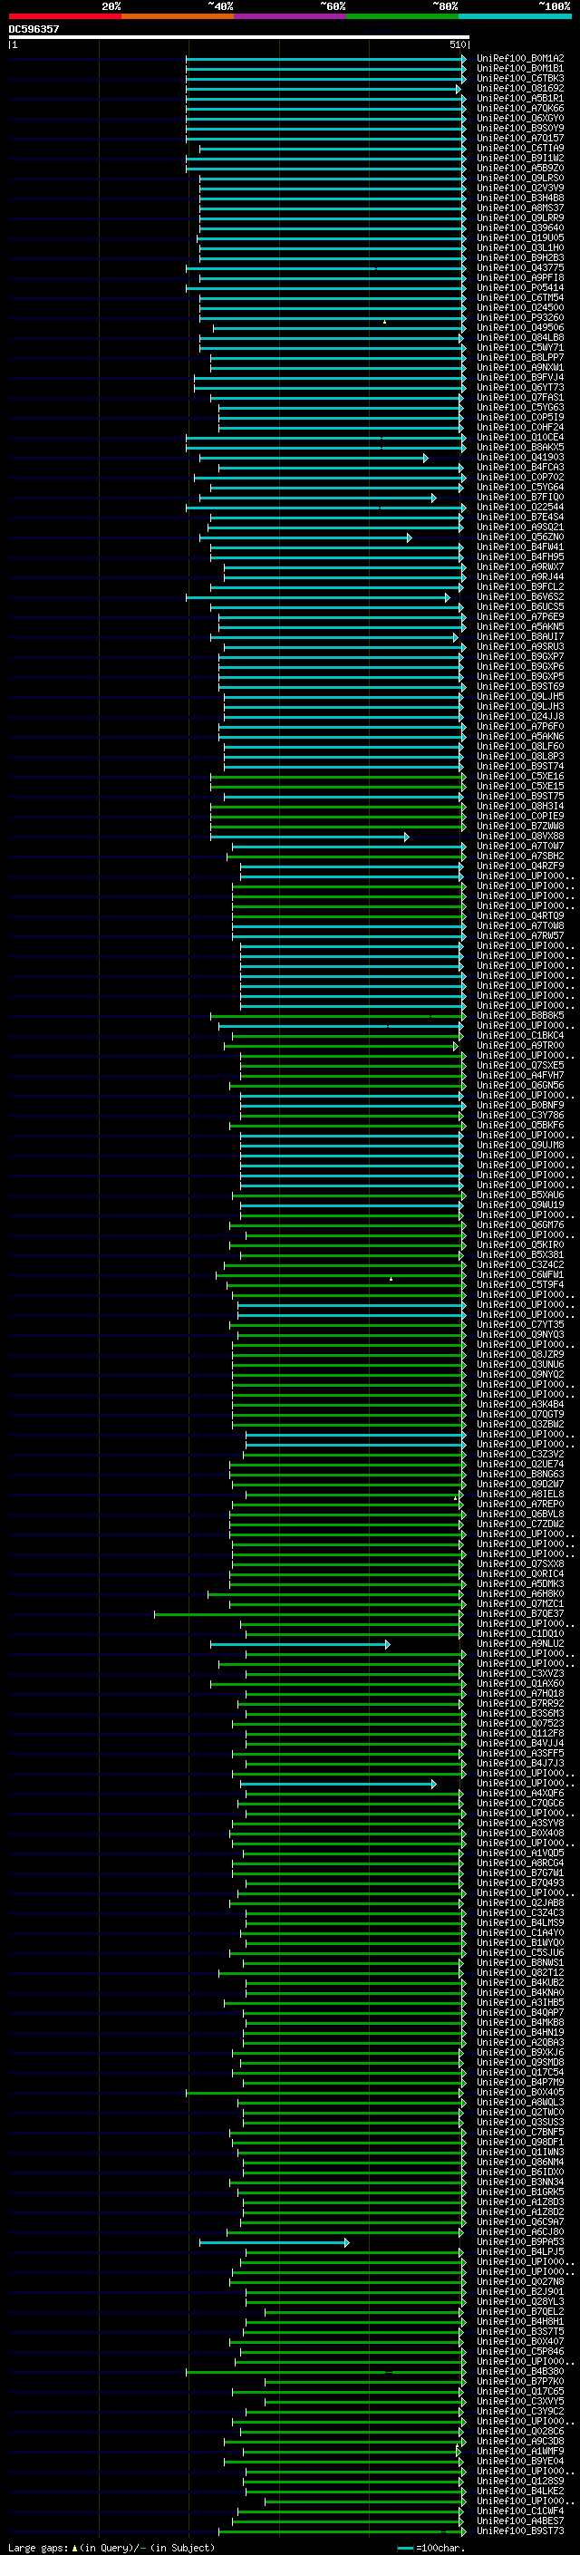Click hit label UniRef100_Q56ZN0

(520, 537)
